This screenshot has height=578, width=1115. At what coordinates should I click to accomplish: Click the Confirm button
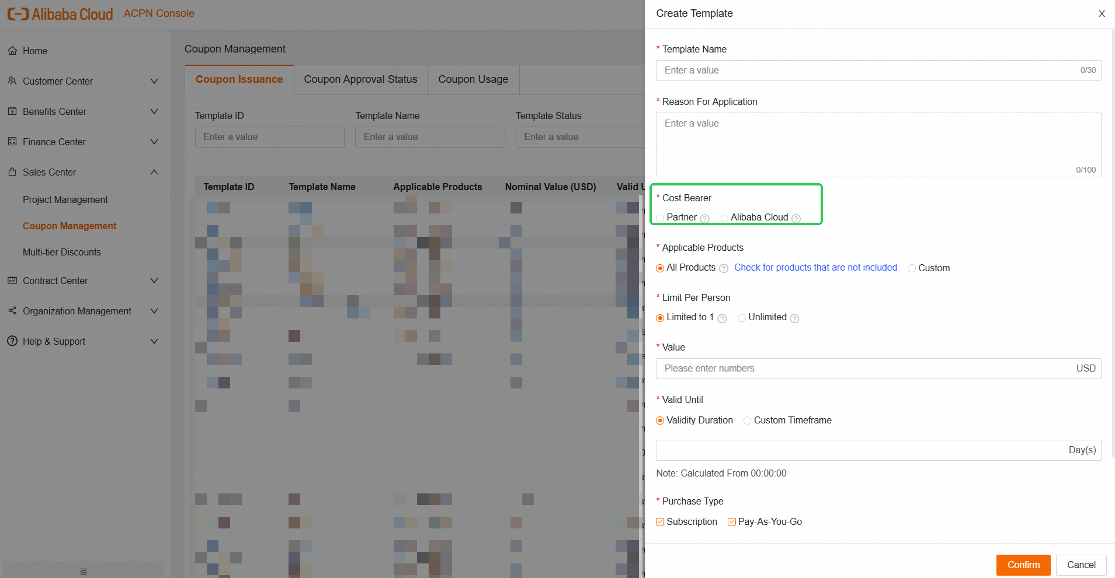tap(1023, 565)
